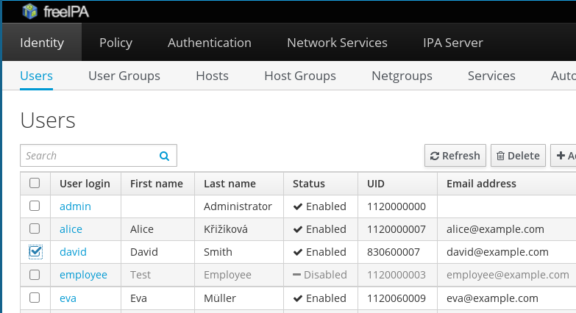This screenshot has width=576, height=313.
Task: Click the User login column header
Action: pos(85,184)
